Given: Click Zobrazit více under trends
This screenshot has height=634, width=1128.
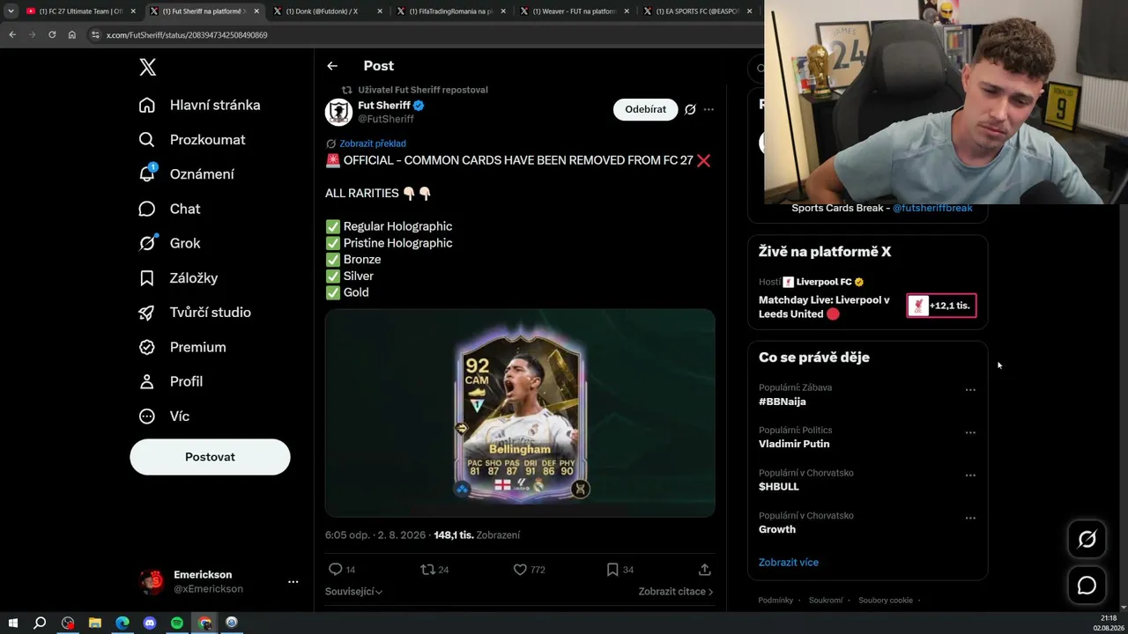Looking at the screenshot, I should [x=789, y=562].
